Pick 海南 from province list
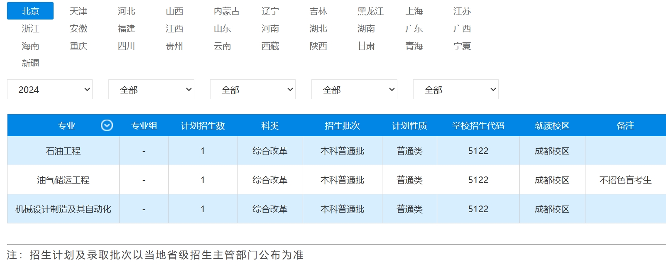 tap(30, 46)
